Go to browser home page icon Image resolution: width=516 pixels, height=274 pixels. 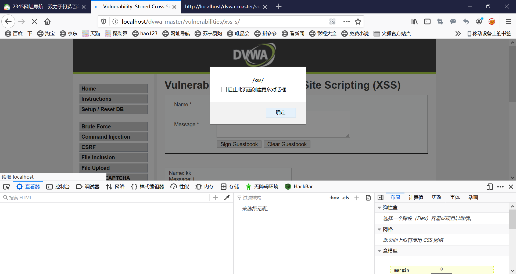(x=47, y=21)
